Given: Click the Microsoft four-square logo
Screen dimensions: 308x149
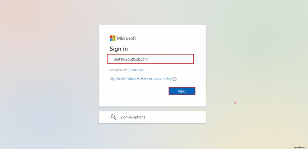Looking at the screenshot, I should point(112,38).
